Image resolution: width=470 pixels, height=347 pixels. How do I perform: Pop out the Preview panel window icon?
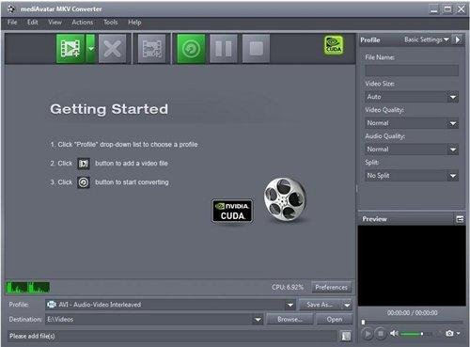click(x=460, y=219)
